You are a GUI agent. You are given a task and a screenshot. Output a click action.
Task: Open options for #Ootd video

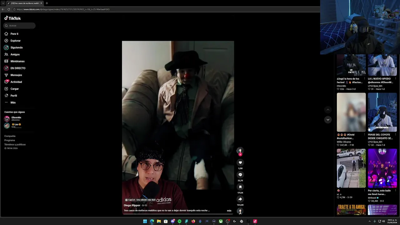(364, 135)
